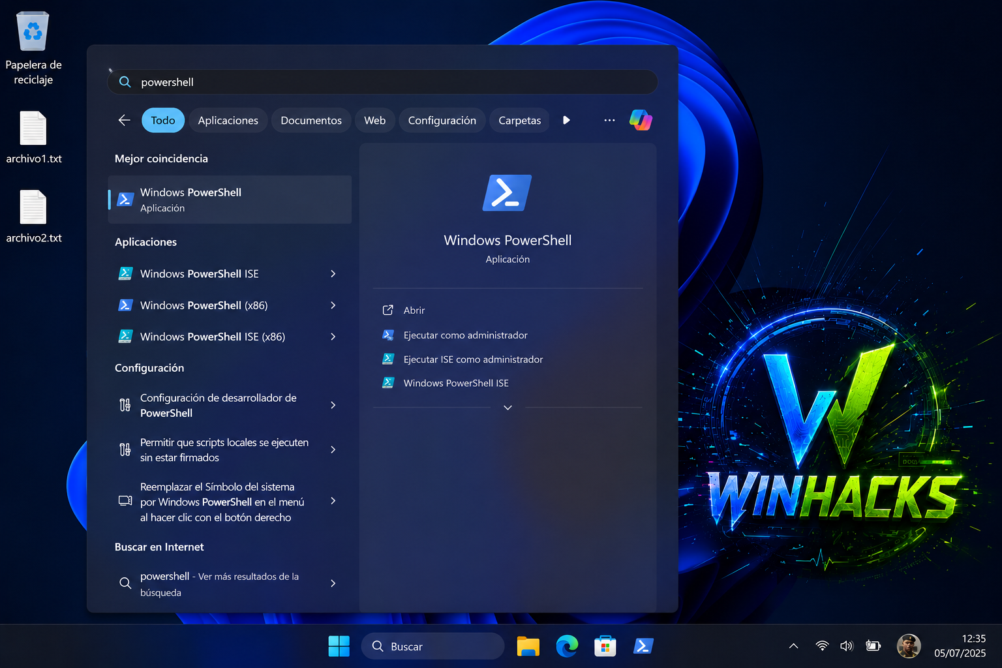Expand Windows PowerShell (x86) result chevron
Screen dimensions: 1002x668
point(333,305)
